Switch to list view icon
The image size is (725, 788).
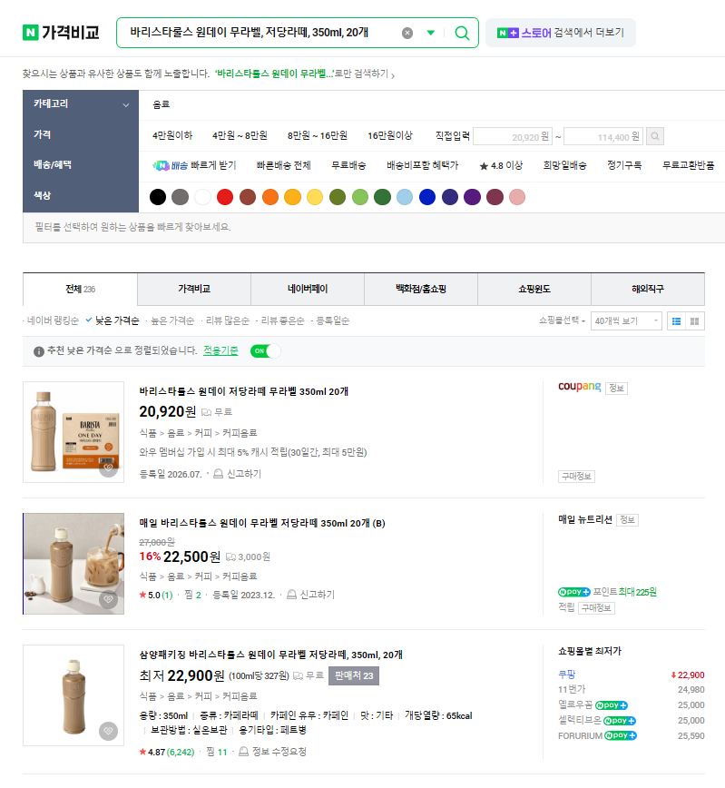[x=677, y=321]
